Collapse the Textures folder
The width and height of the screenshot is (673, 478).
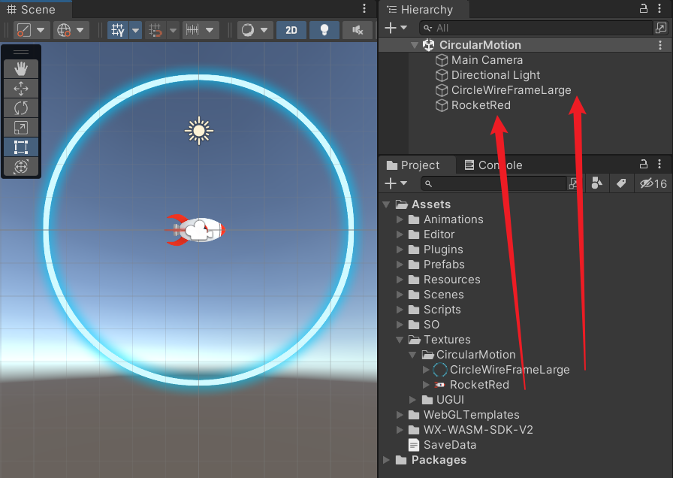pyautogui.click(x=400, y=339)
